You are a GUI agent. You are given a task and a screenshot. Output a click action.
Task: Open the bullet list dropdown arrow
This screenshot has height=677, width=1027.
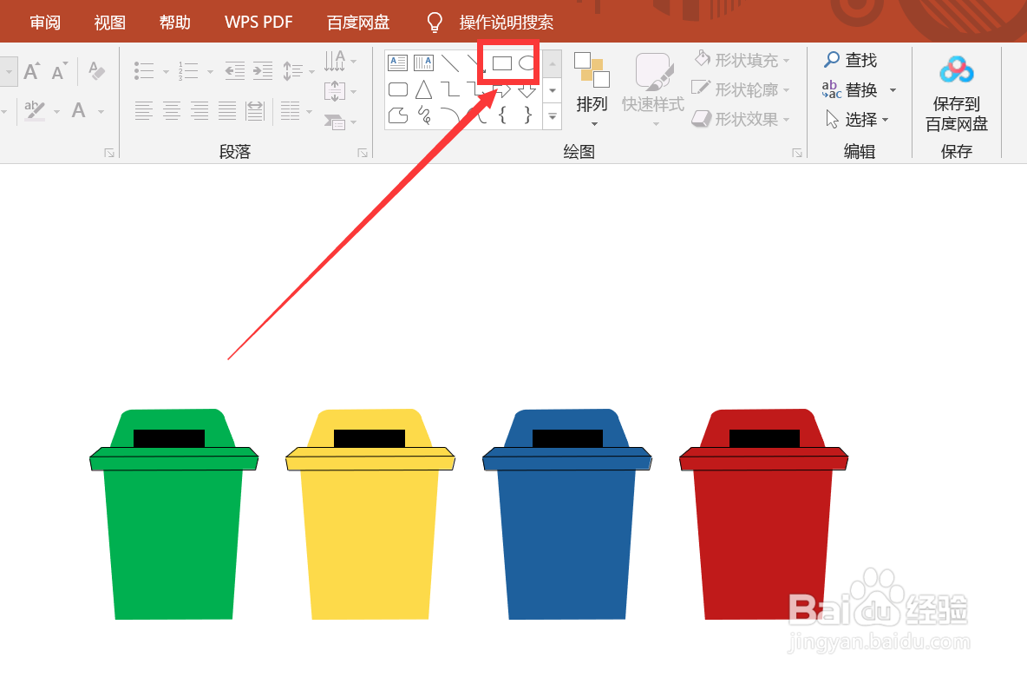click(x=166, y=71)
